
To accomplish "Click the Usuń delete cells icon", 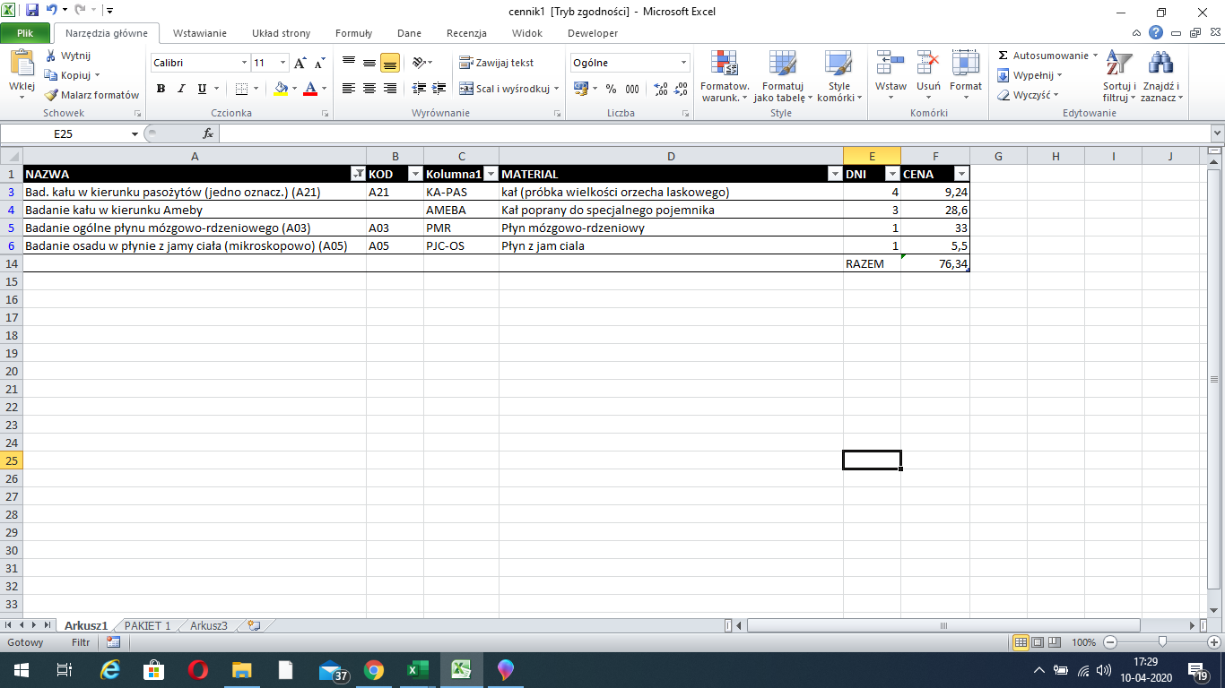I will click(928, 63).
